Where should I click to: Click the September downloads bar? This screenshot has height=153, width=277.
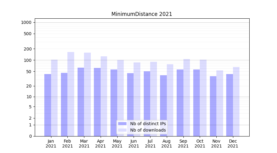187,98
